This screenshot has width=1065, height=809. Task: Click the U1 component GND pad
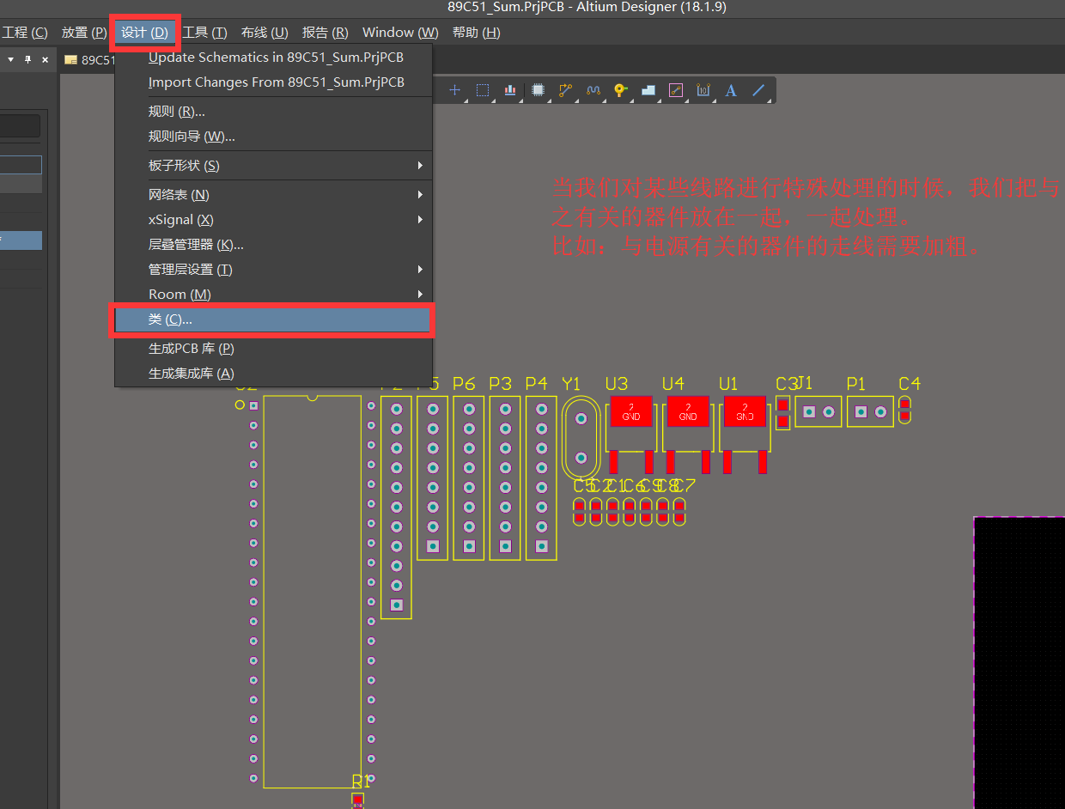click(x=745, y=411)
